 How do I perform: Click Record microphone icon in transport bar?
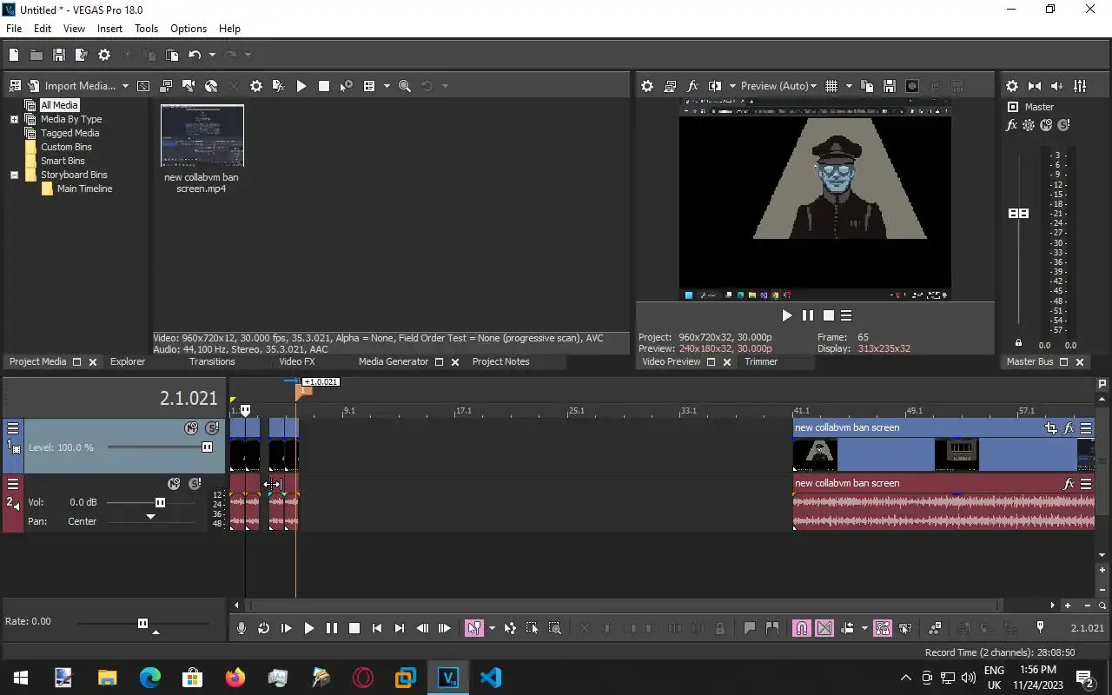[x=242, y=628]
